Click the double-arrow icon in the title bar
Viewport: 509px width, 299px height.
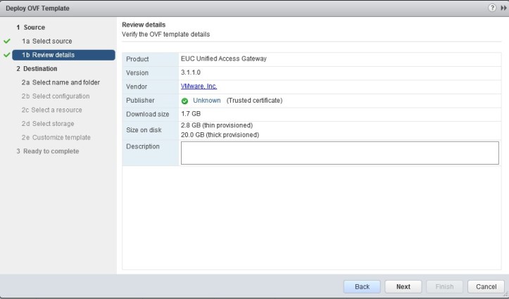(x=501, y=8)
